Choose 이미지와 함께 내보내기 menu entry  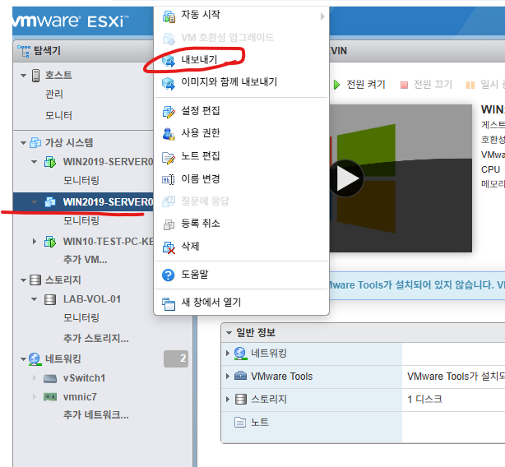[x=241, y=82]
